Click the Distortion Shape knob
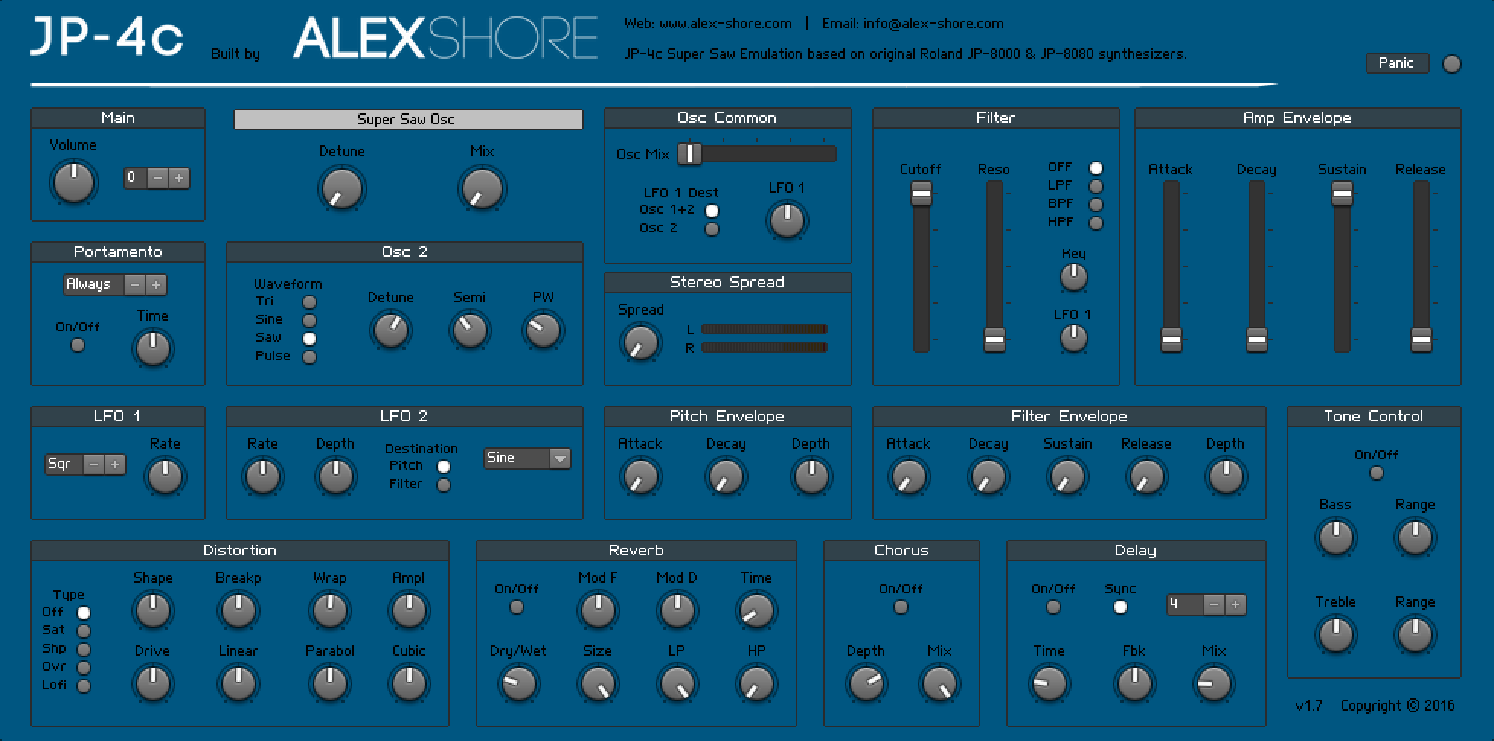The height and width of the screenshot is (741, 1494). 153,610
